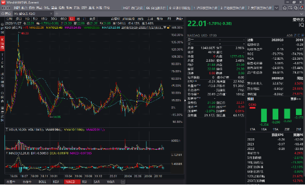This screenshot has height=185, width=305.
Task: Switch to the 60-minute chart period
Action: pyautogui.click(x=63, y=19)
